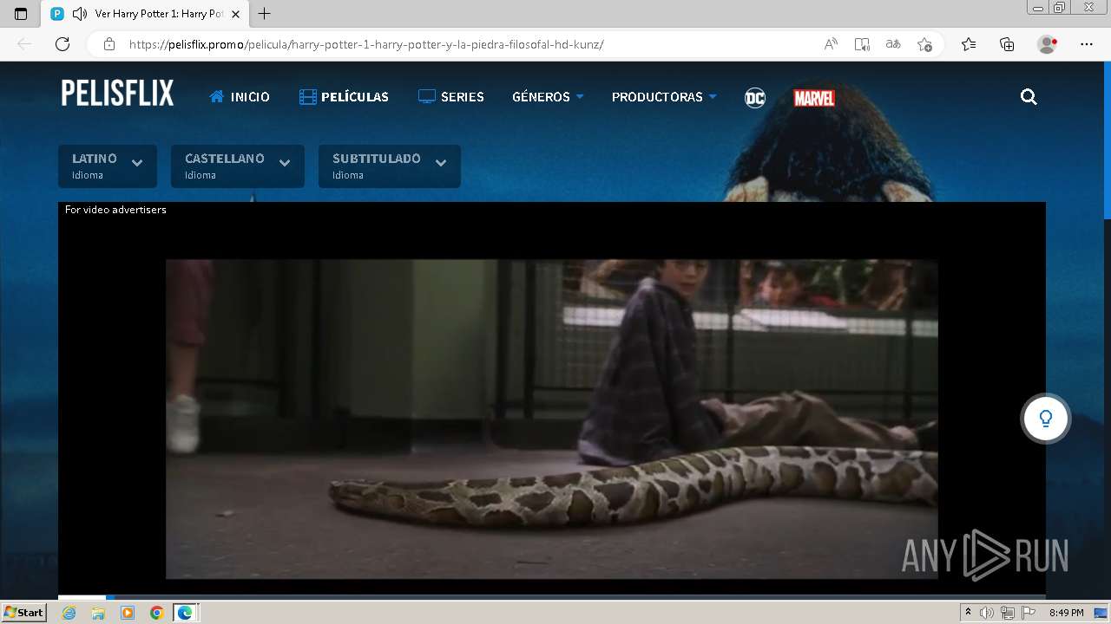Click the Harry Potter video frame
The height and width of the screenshot is (624, 1111).
click(551, 419)
